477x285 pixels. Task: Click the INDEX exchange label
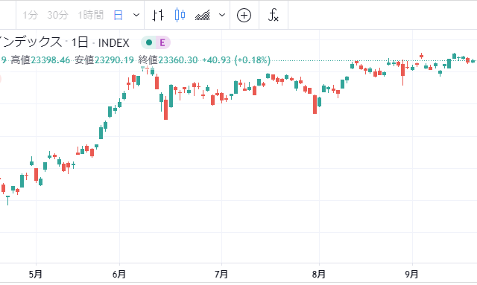pyautogui.click(x=114, y=43)
